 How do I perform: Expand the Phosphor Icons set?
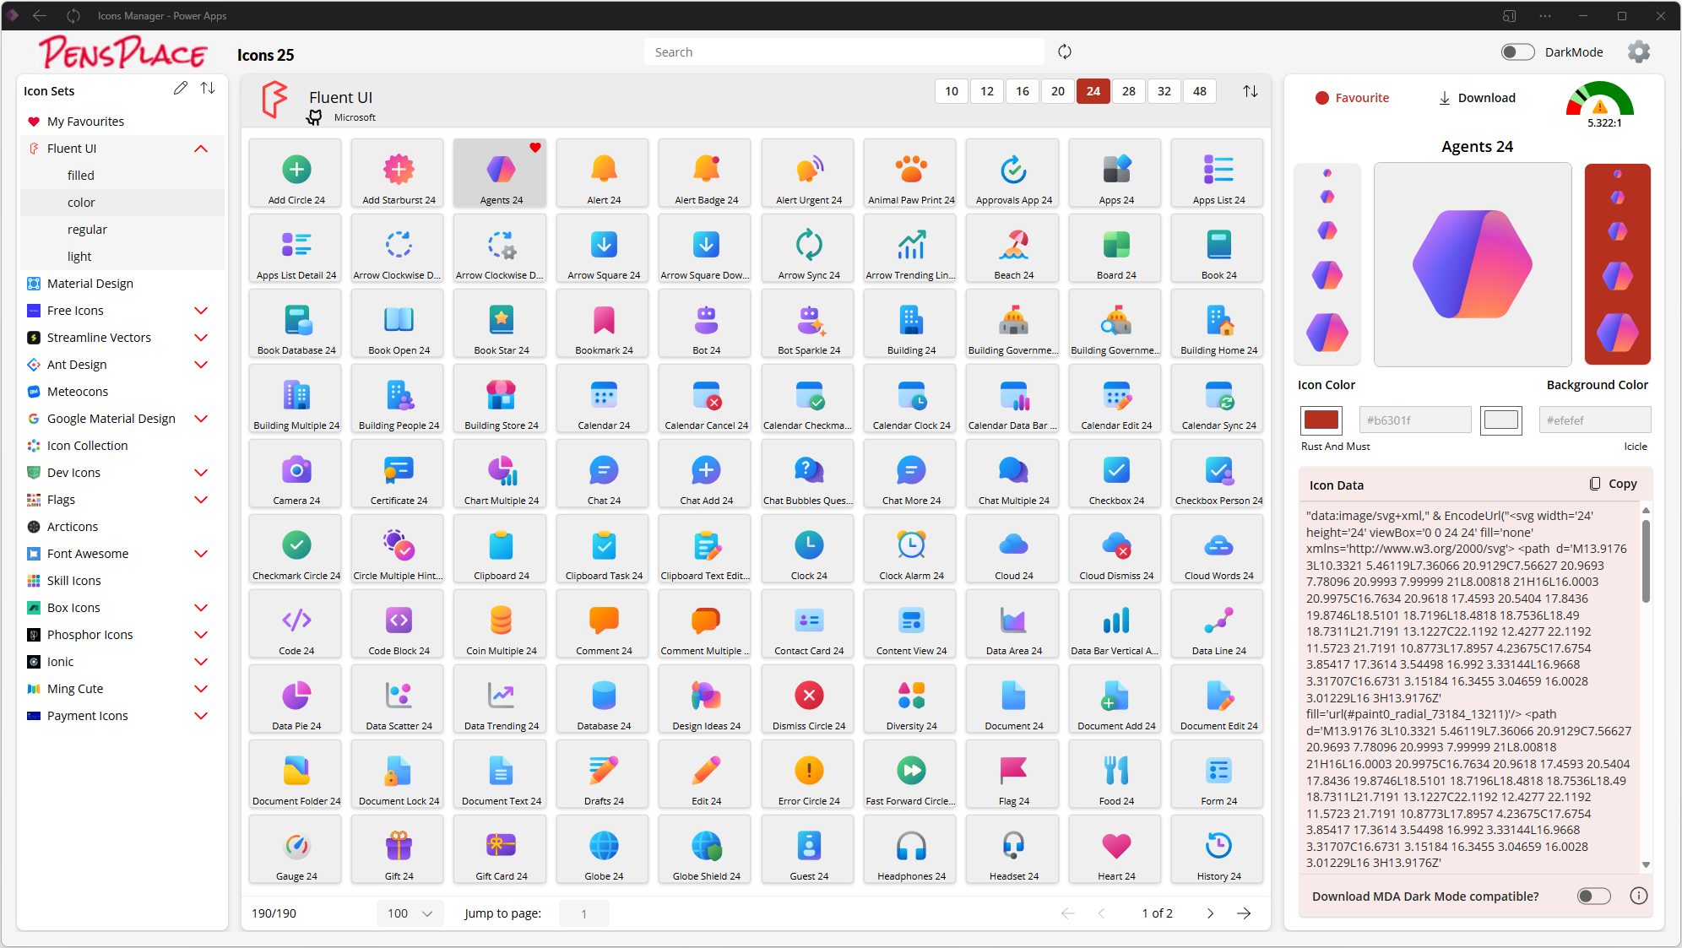(201, 635)
